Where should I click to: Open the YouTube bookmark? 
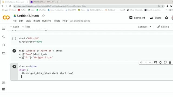[22, 10]
